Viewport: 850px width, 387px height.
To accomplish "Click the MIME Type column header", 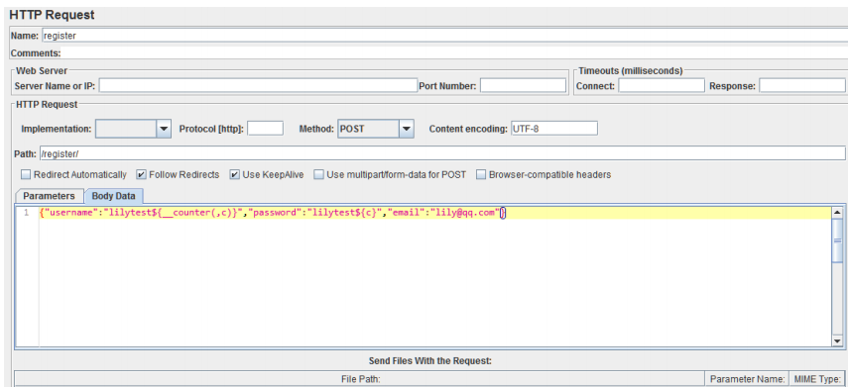I will point(817,379).
